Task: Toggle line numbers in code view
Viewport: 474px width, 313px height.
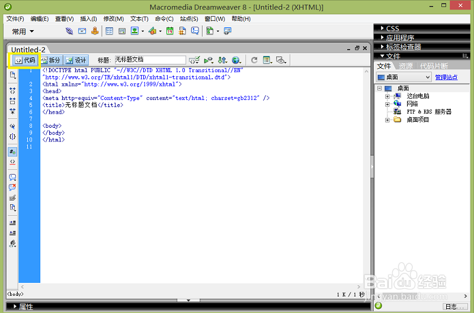Action: [x=12, y=152]
